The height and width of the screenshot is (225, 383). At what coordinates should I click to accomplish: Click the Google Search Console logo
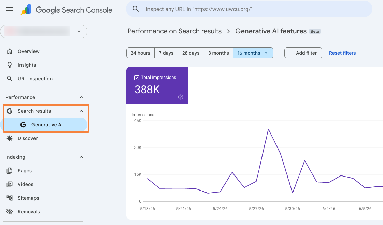coord(67,10)
